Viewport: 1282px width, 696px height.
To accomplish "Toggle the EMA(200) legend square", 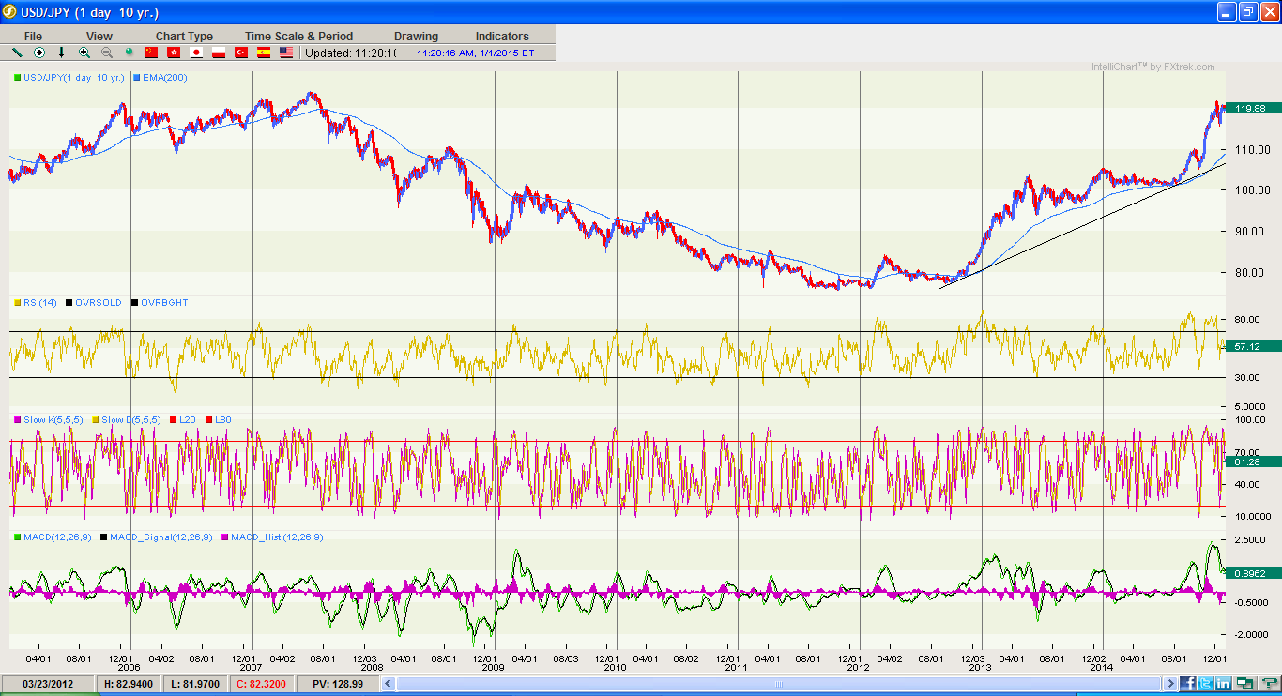I will click(x=137, y=78).
